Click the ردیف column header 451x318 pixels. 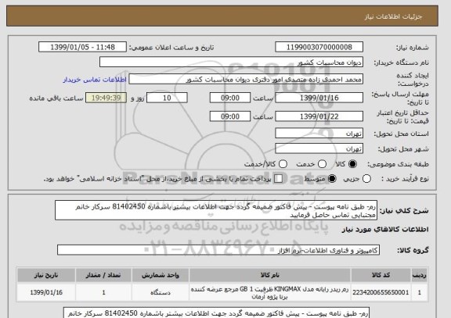click(420, 275)
